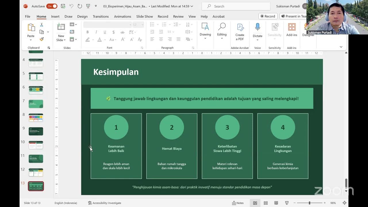
Task: Open the Add-ins icon
Action: tap(292, 27)
